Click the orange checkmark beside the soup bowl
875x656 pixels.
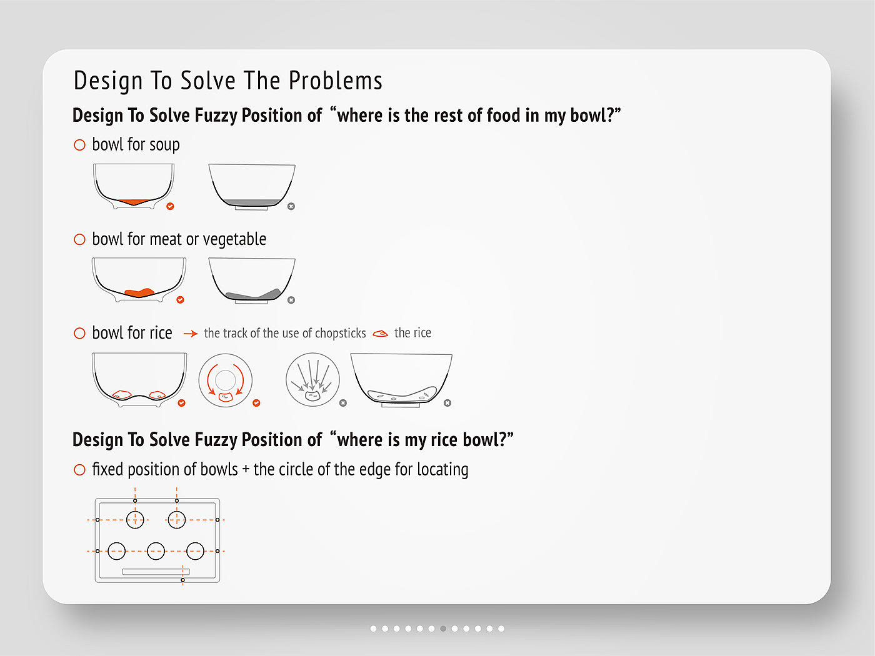coord(170,206)
